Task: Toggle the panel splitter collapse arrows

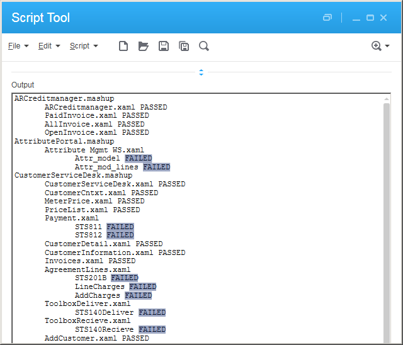Action: coord(201,72)
